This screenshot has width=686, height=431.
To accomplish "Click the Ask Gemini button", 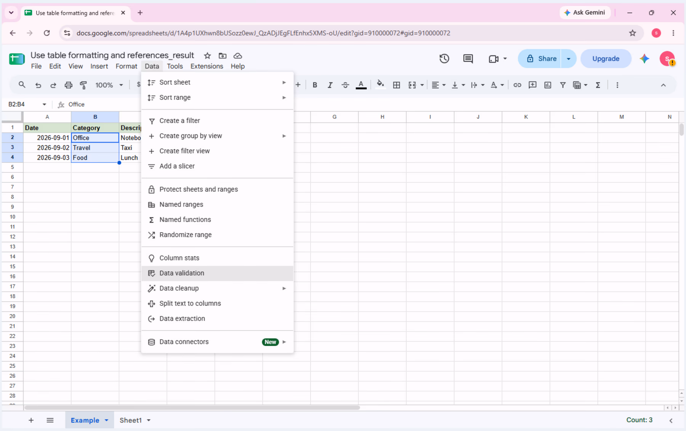I will [585, 13].
